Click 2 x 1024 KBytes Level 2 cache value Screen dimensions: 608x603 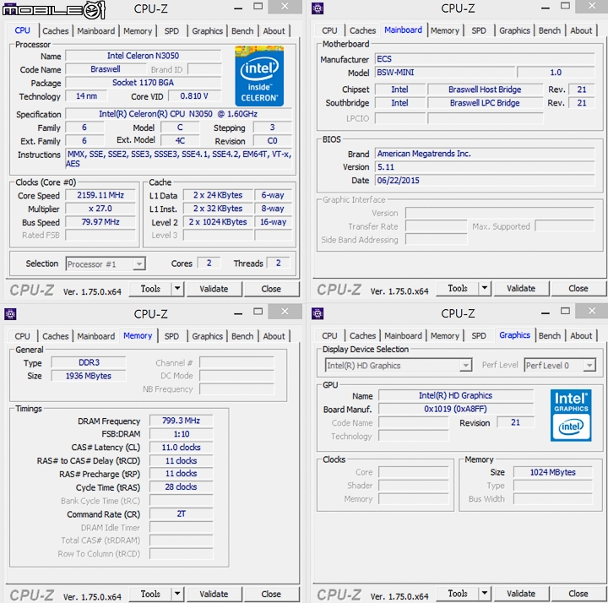click(x=218, y=222)
